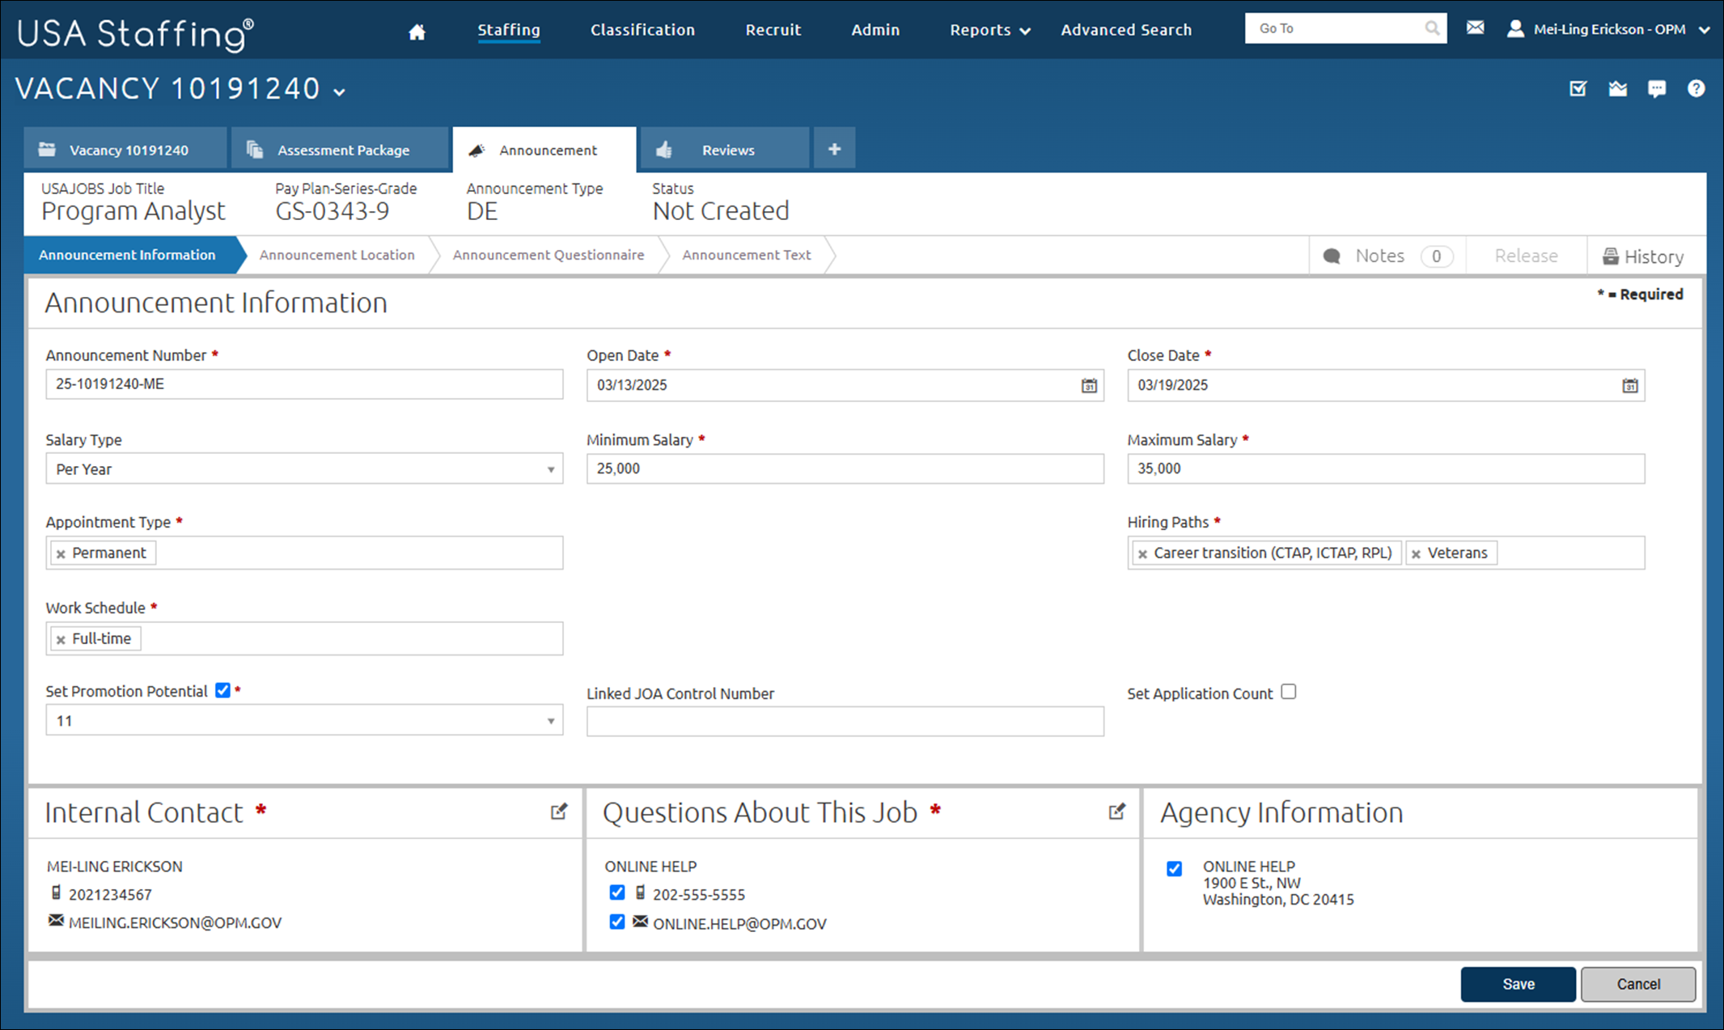Click the open envelope notifications icon
The width and height of the screenshot is (1724, 1030).
pos(1617,88)
